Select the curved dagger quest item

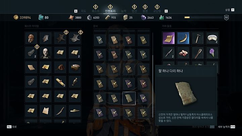click(x=60, y=111)
